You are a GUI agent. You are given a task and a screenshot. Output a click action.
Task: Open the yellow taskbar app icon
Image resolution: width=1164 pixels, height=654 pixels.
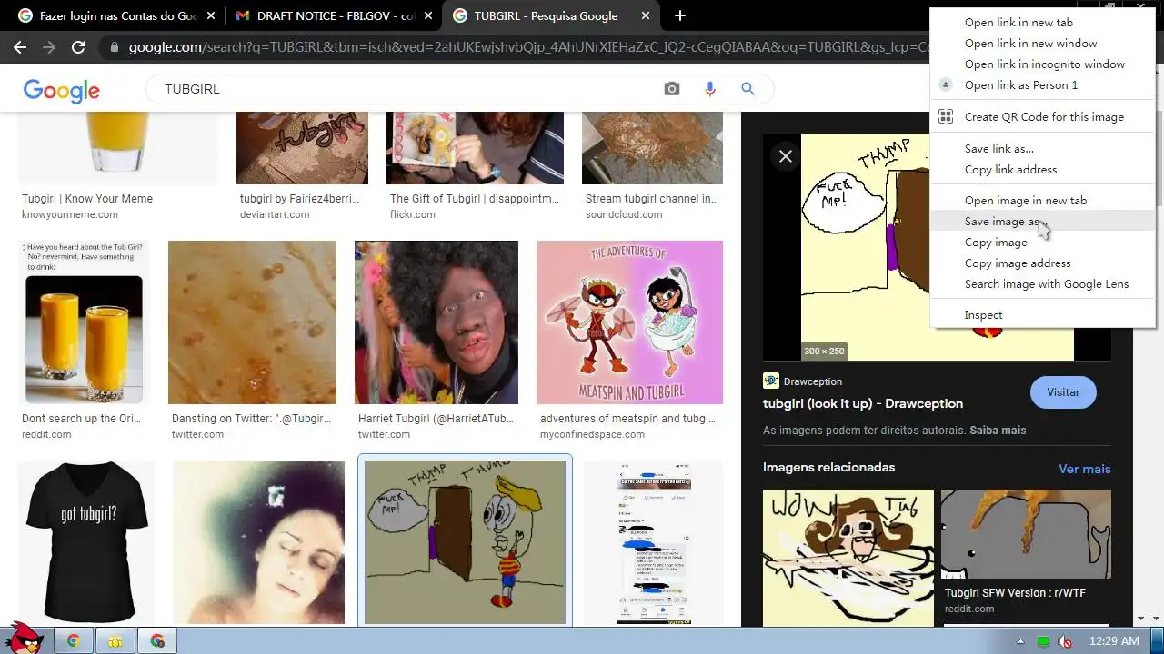[x=116, y=640]
